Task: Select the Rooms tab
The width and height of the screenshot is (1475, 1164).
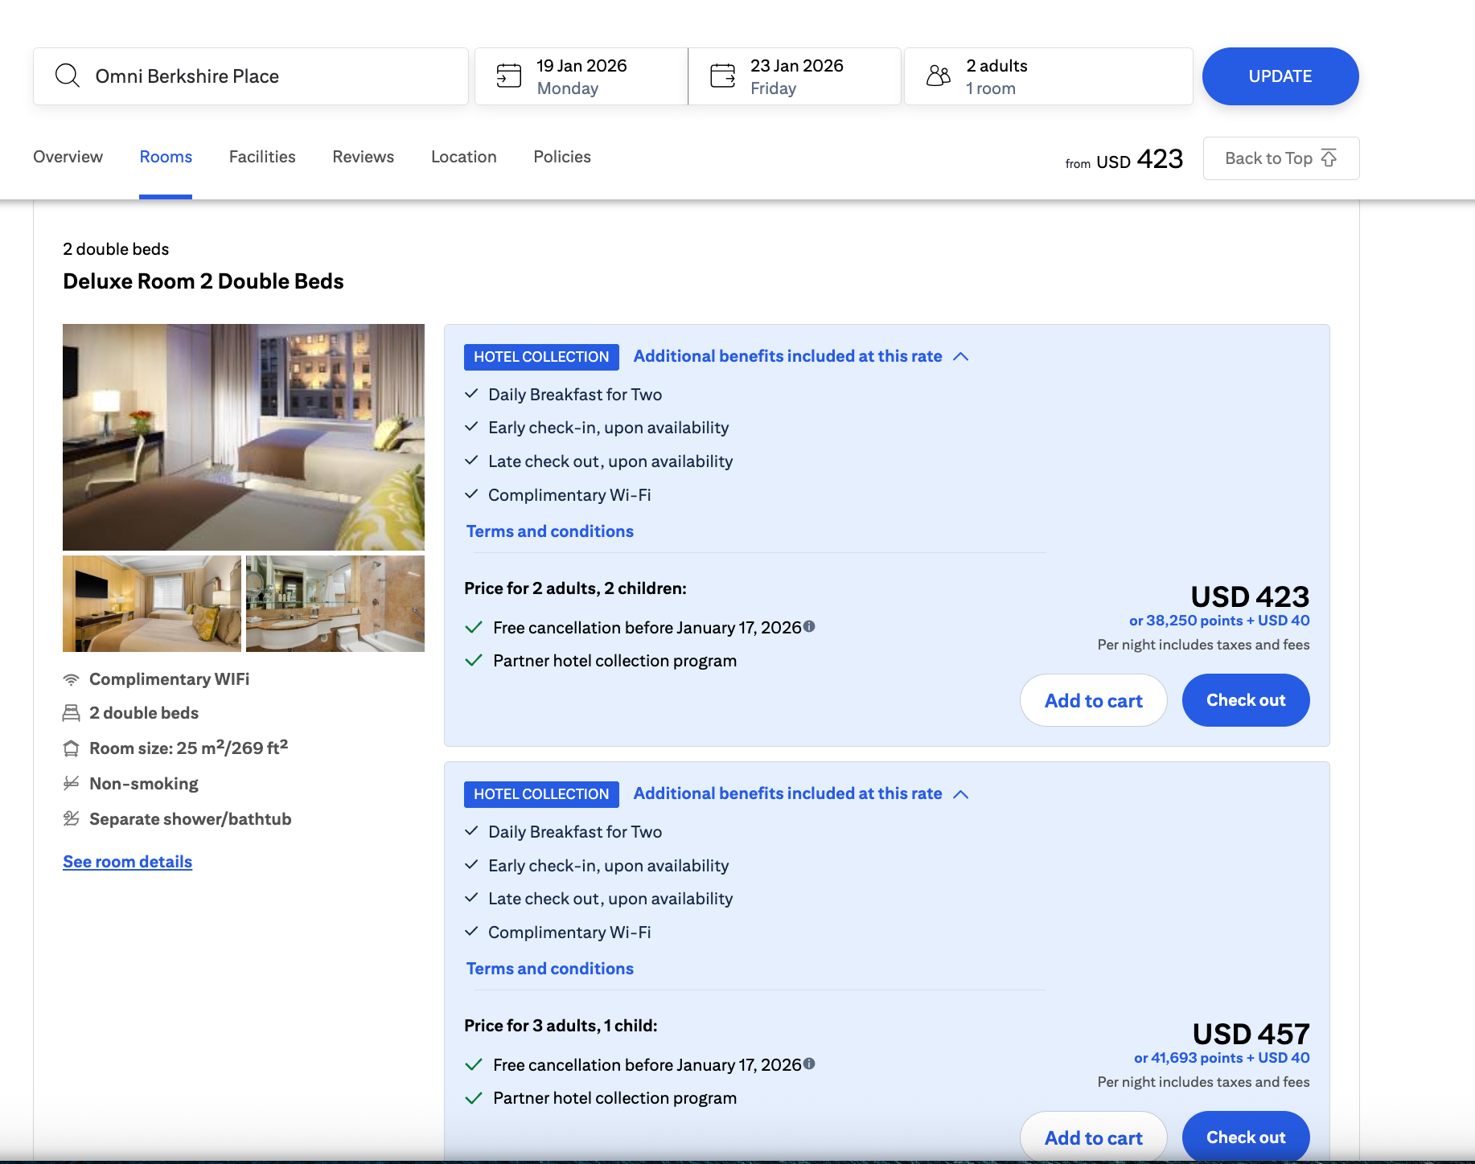Action: pyautogui.click(x=166, y=157)
